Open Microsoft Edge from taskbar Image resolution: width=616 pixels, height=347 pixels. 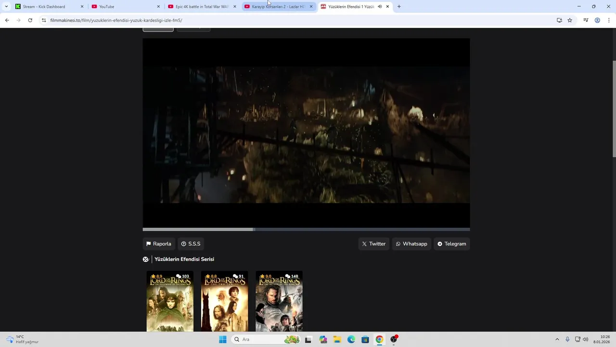[x=351, y=339]
